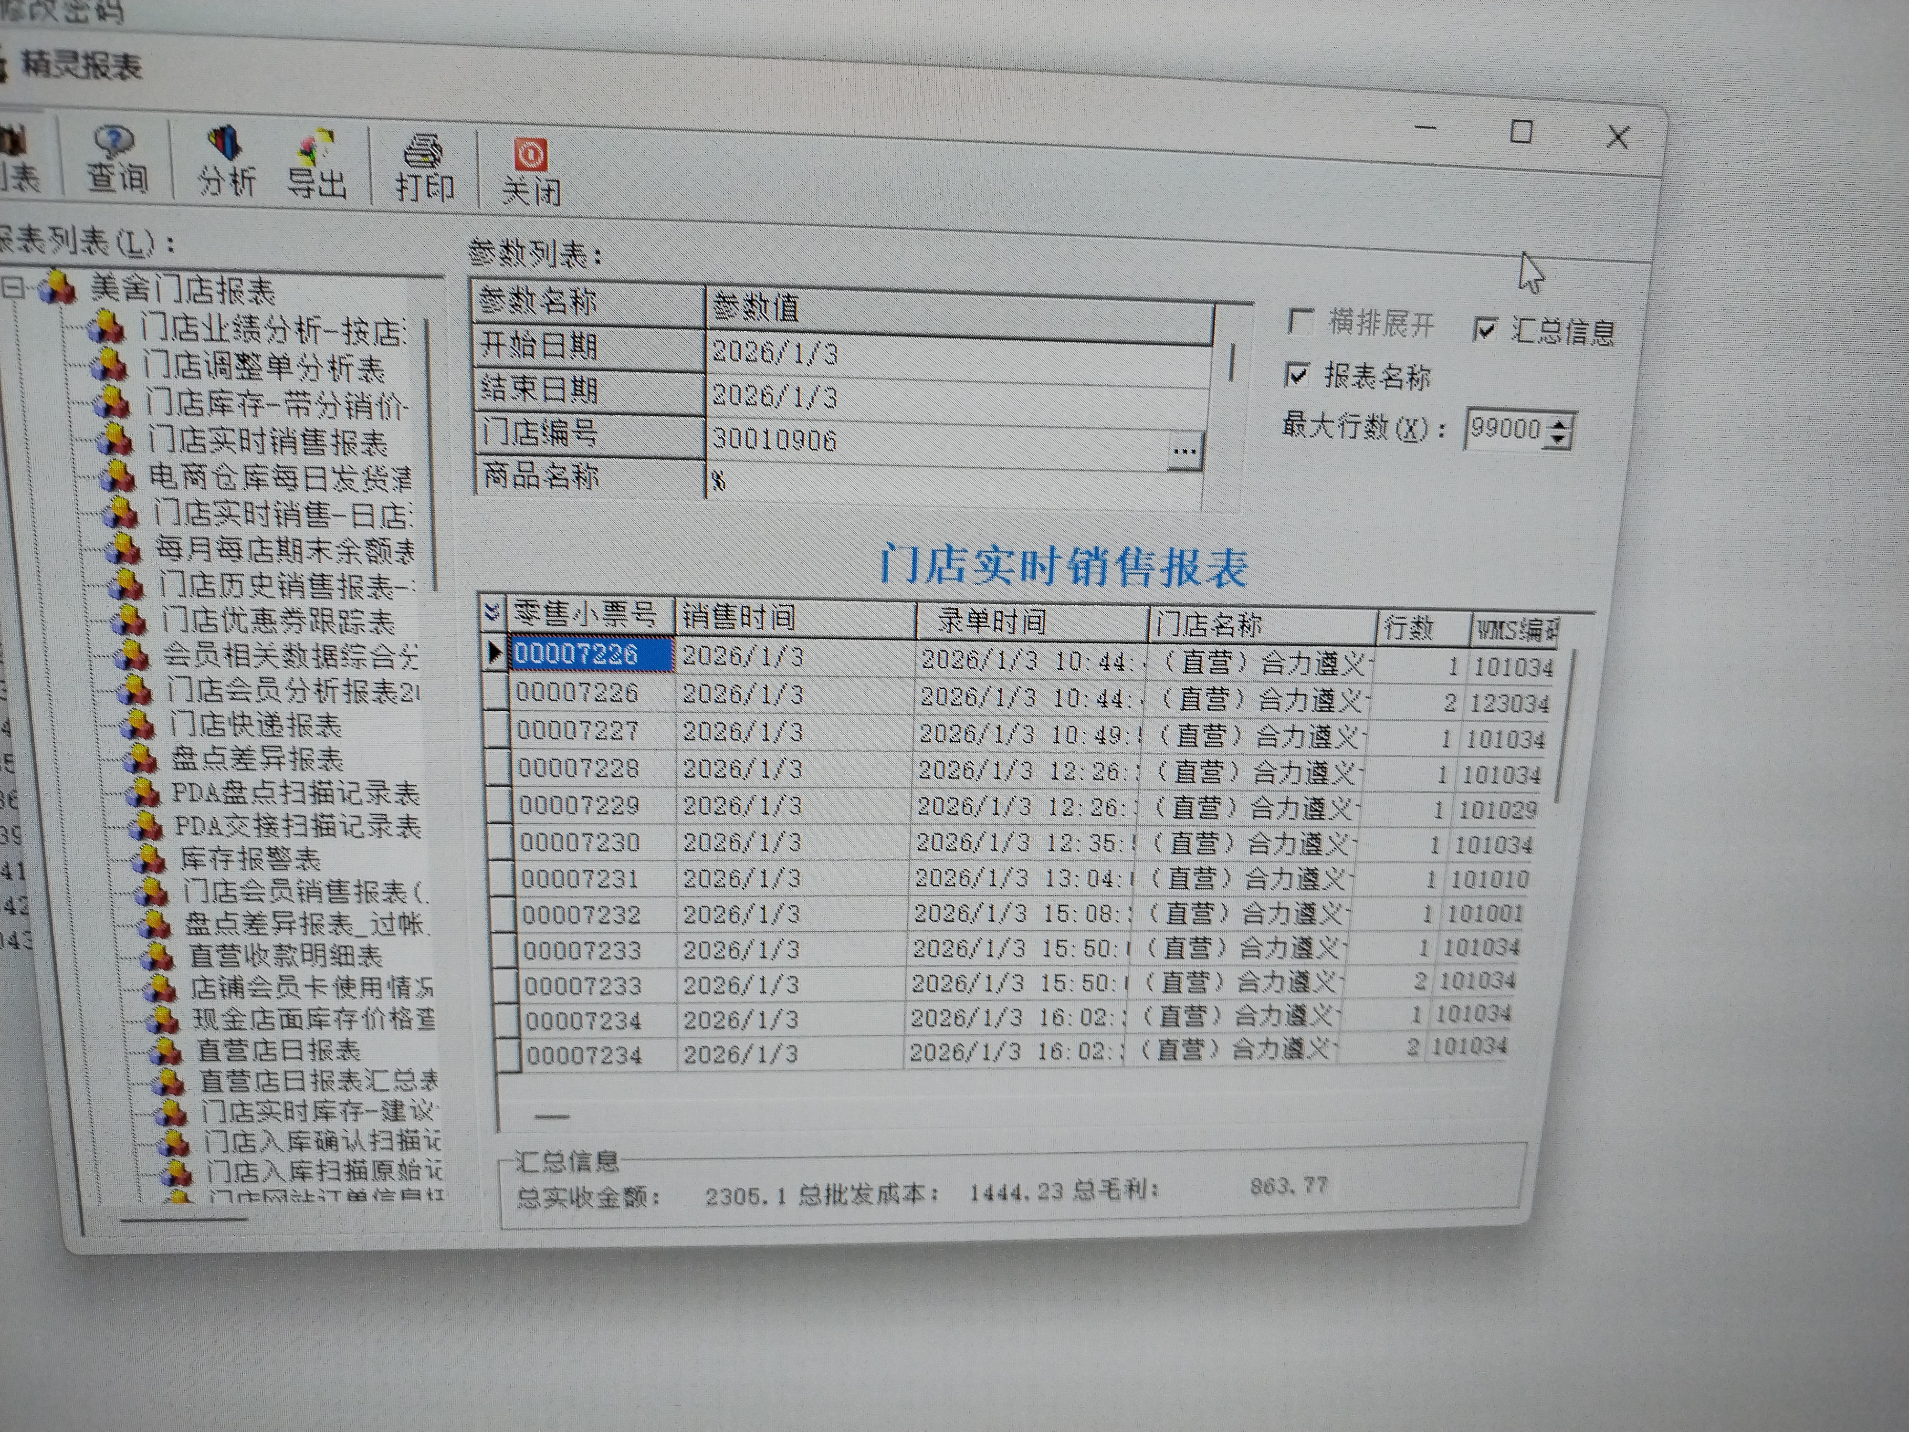
Task: Click grid corner column selector arrow
Action: (x=492, y=613)
